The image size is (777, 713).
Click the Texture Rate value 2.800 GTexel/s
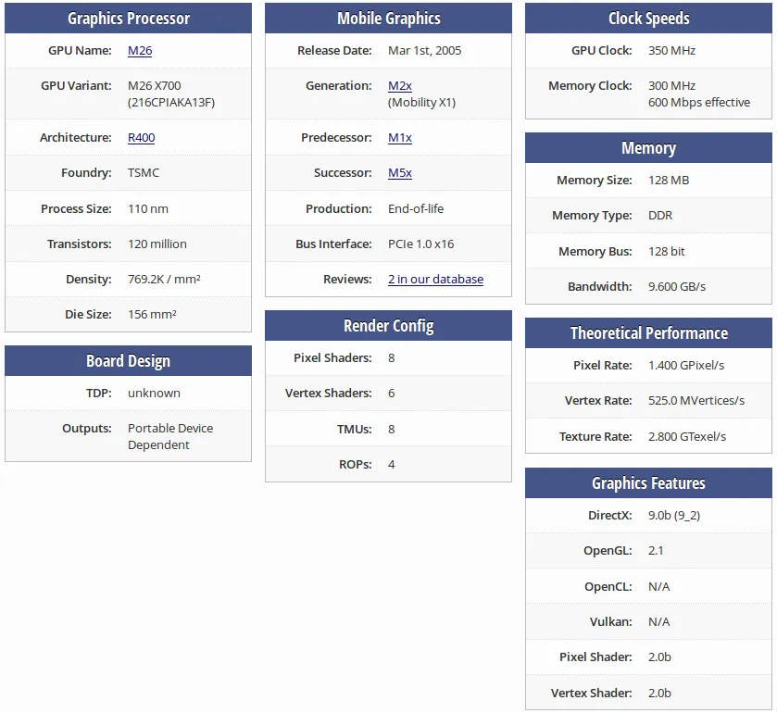pyautogui.click(x=687, y=437)
